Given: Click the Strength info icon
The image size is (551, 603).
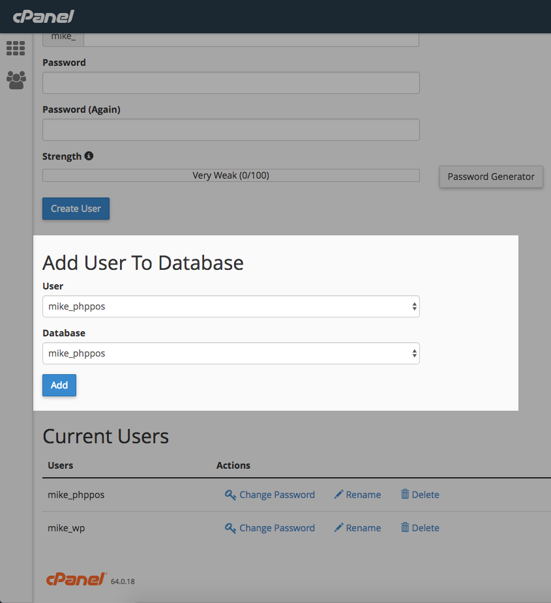Looking at the screenshot, I should [x=89, y=156].
